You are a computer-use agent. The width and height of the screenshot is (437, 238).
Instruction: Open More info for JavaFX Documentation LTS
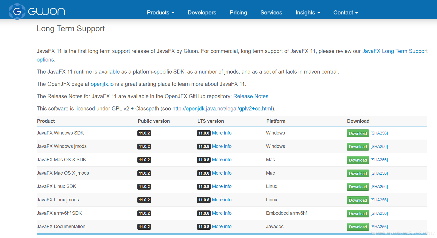(222, 227)
